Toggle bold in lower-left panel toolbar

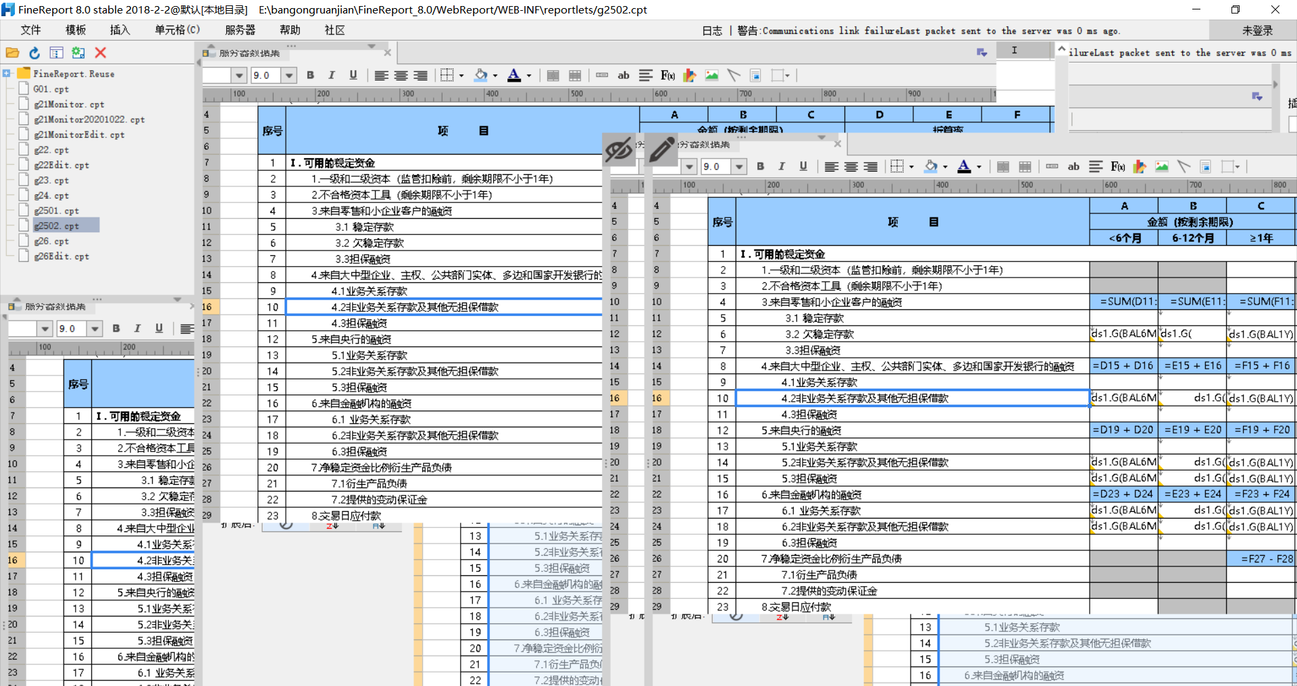coord(116,329)
